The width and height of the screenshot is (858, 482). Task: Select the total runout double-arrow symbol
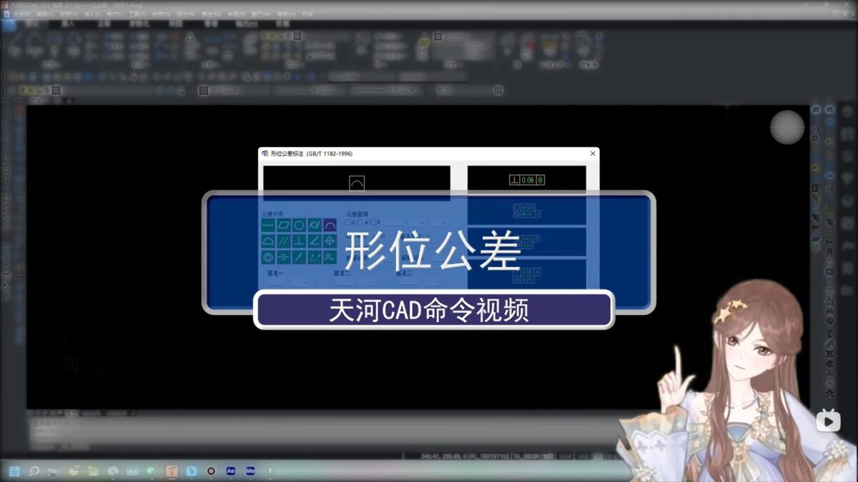pyautogui.click(x=315, y=257)
